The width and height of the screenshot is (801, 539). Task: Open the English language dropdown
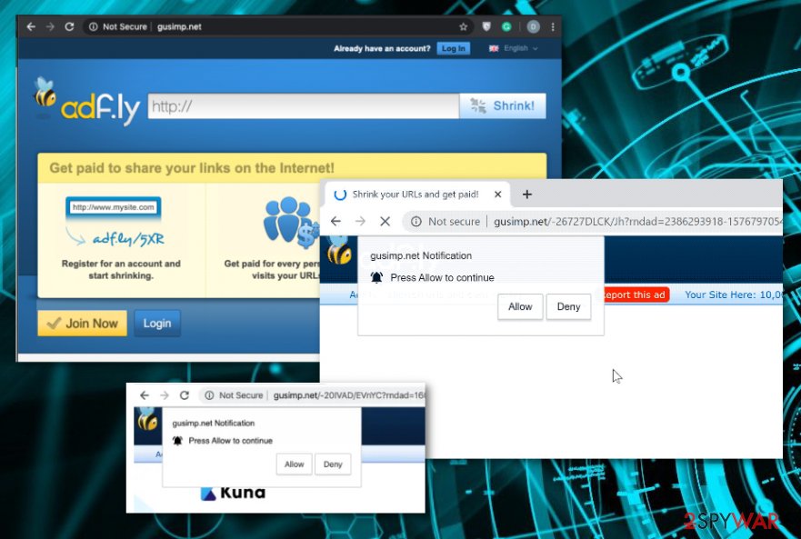[x=514, y=48]
